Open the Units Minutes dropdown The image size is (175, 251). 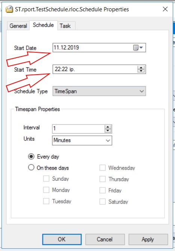82,140
